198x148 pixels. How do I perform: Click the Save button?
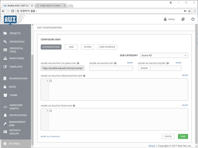click(x=183, y=136)
